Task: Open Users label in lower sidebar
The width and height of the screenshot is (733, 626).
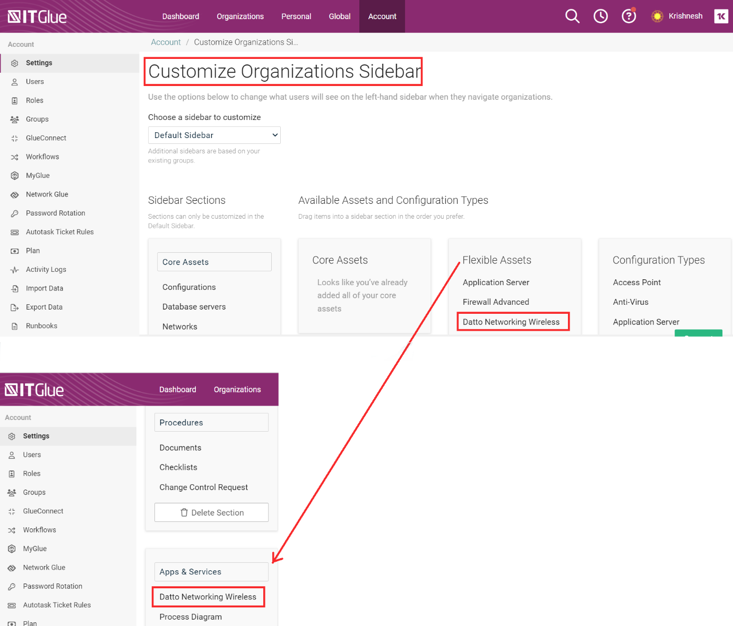Action: 32,455
